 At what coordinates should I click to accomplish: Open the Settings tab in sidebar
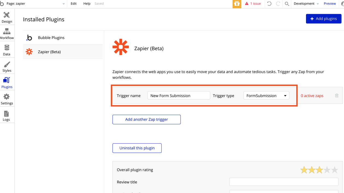tap(7, 99)
